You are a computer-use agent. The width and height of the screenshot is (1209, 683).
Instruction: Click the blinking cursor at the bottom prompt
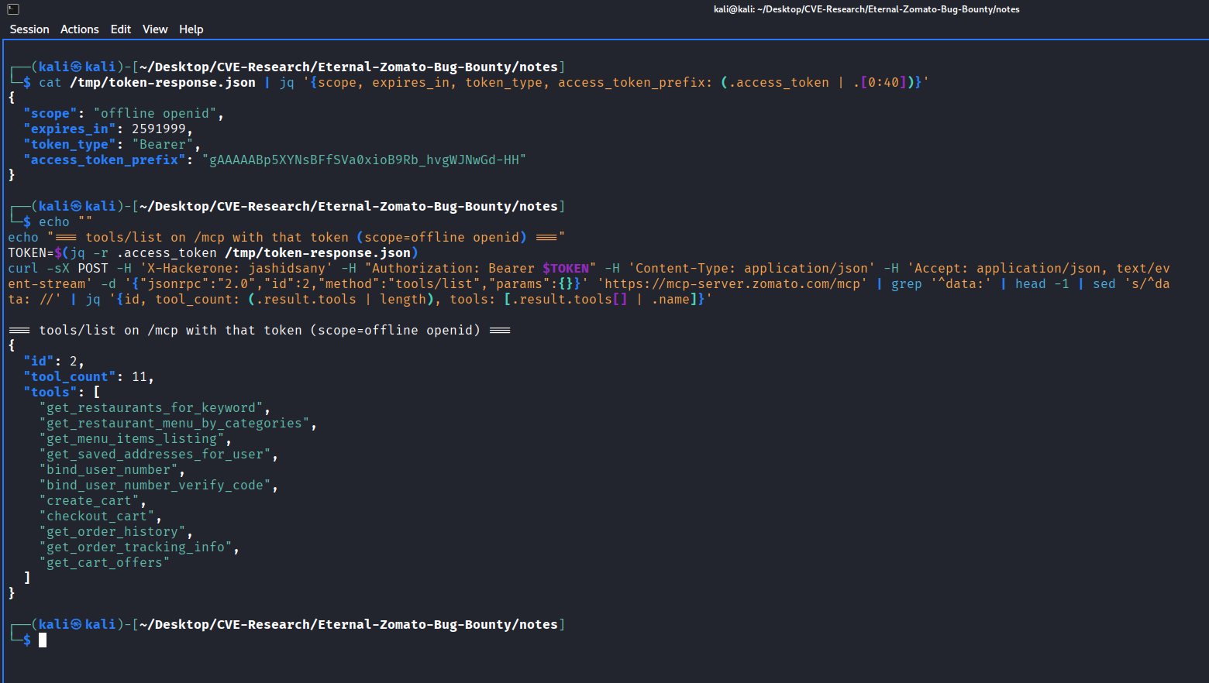point(42,639)
